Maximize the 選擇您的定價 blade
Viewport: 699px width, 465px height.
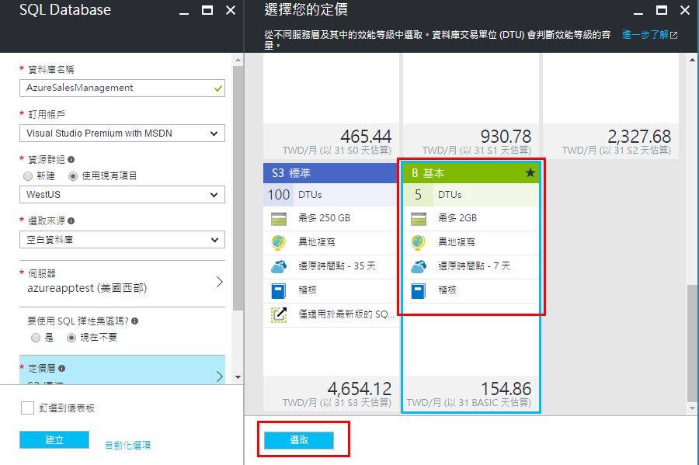coord(662,10)
